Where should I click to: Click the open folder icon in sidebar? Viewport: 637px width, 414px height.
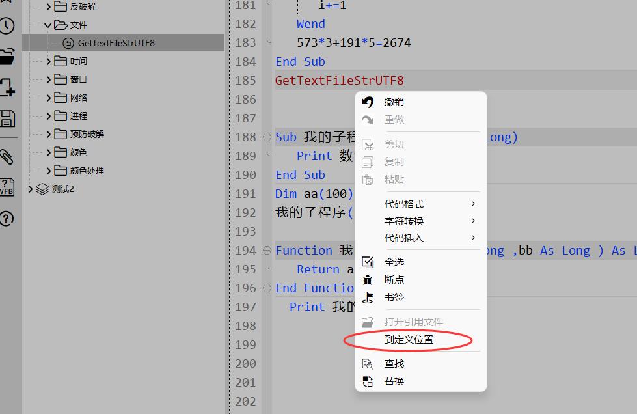(x=7, y=56)
